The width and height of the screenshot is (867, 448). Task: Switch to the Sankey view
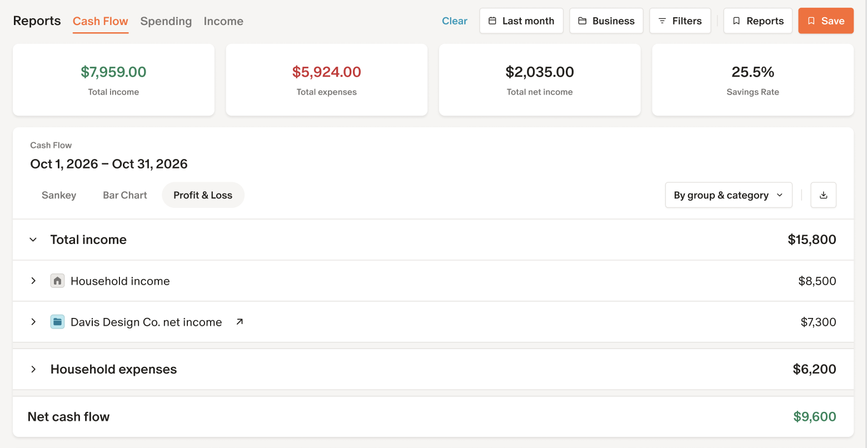coord(59,195)
